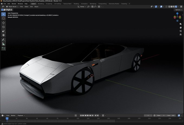Open the Render menu
Viewport: 184px width, 125px height.
[x=14, y=4]
